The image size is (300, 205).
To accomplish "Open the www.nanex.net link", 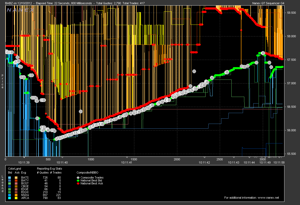I will coord(268,198).
